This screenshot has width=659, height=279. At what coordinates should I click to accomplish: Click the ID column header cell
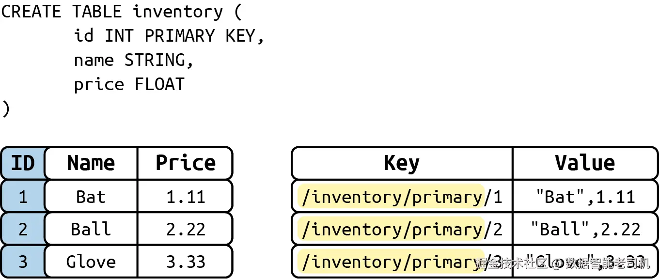(x=23, y=163)
